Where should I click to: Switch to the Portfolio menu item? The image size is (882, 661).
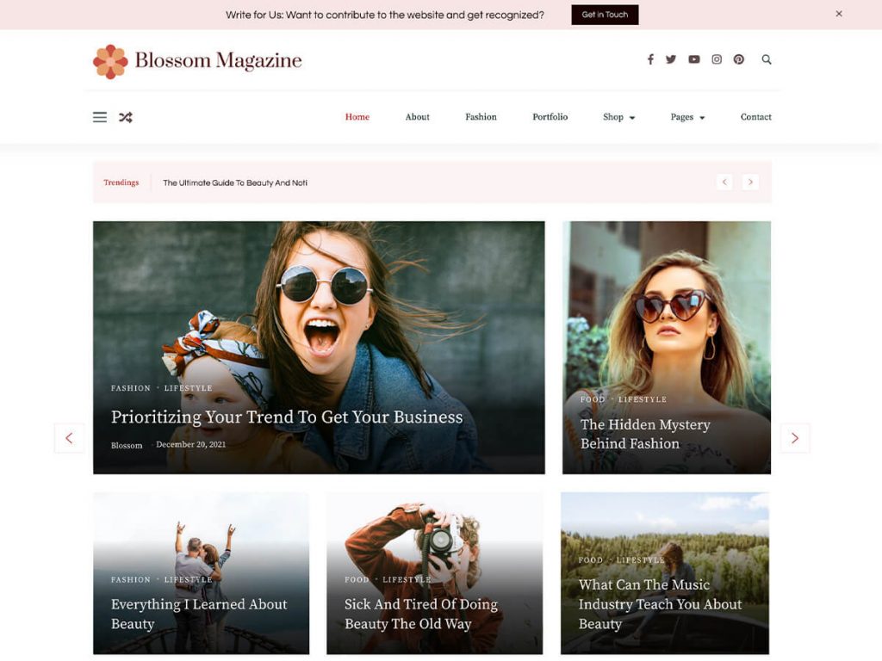click(550, 117)
